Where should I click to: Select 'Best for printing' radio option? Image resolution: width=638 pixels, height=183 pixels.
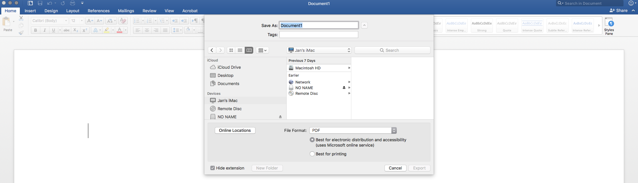[x=312, y=154]
